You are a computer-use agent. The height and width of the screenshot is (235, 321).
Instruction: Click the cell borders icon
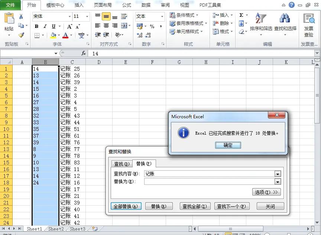37,35
